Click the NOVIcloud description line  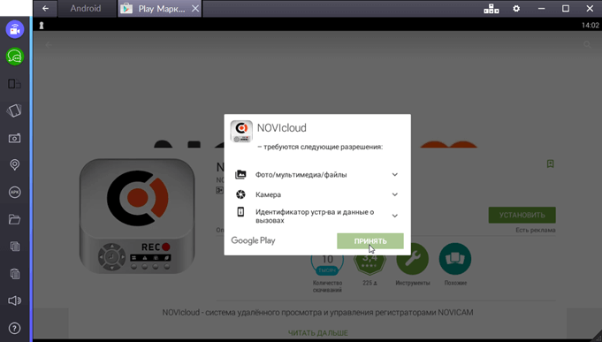[x=317, y=313]
